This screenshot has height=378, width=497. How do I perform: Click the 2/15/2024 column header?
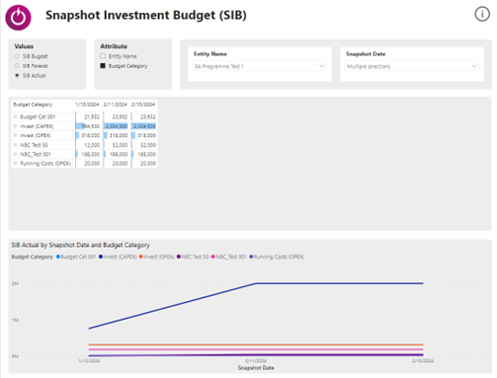click(x=143, y=105)
